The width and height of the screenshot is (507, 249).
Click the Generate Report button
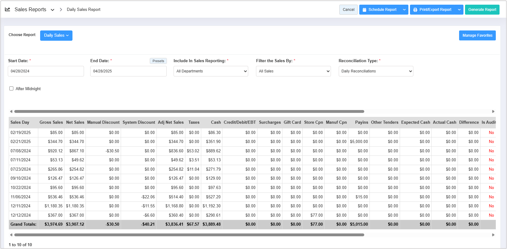(482, 10)
